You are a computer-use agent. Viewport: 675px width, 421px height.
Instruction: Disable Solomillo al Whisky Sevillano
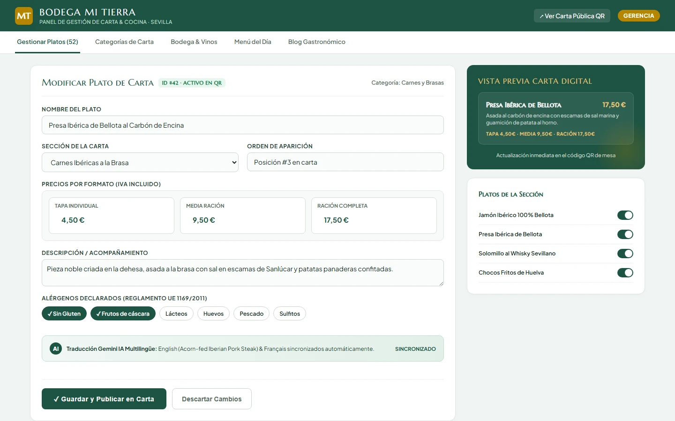tap(625, 254)
